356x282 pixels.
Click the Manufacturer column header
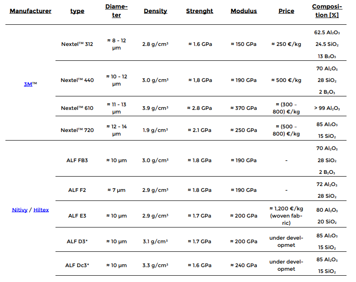coord(30,11)
